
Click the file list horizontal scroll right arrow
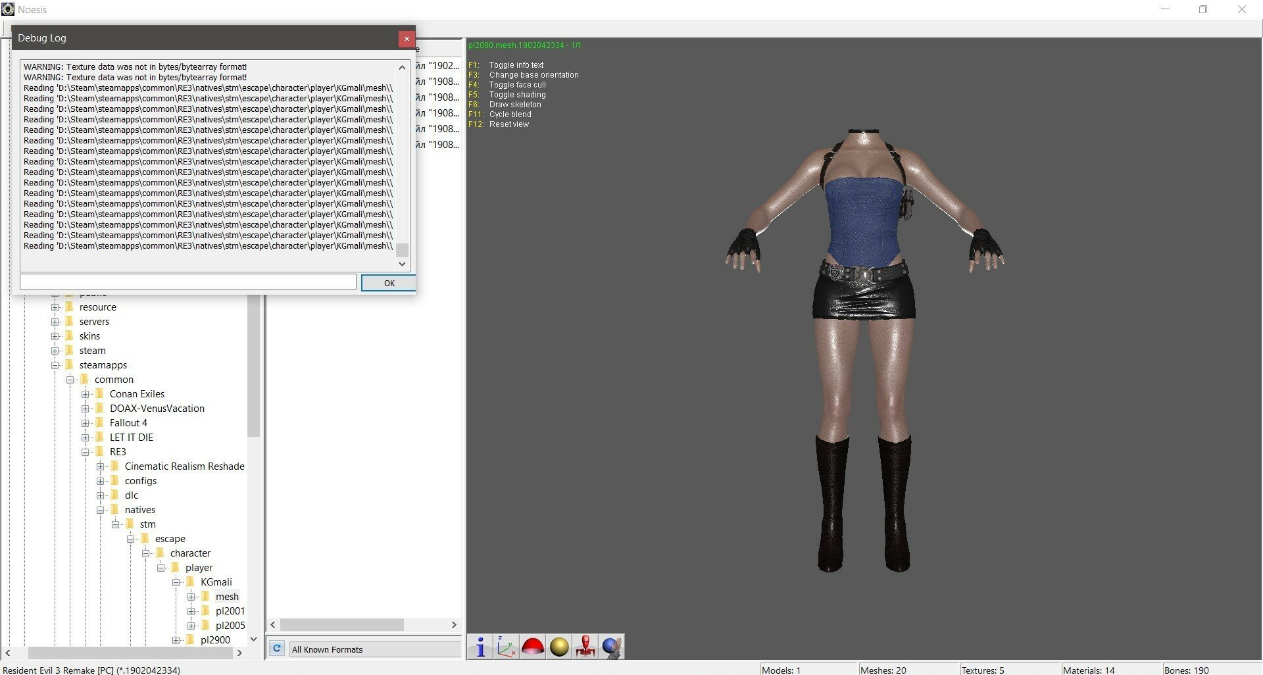click(x=453, y=624)
